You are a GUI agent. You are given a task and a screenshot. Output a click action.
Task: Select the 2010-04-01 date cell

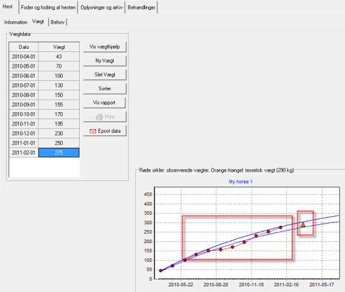coord(24,56)
